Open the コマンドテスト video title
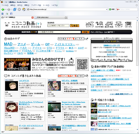The height and width of the screenshot is (134, 139). pos(24,81)
